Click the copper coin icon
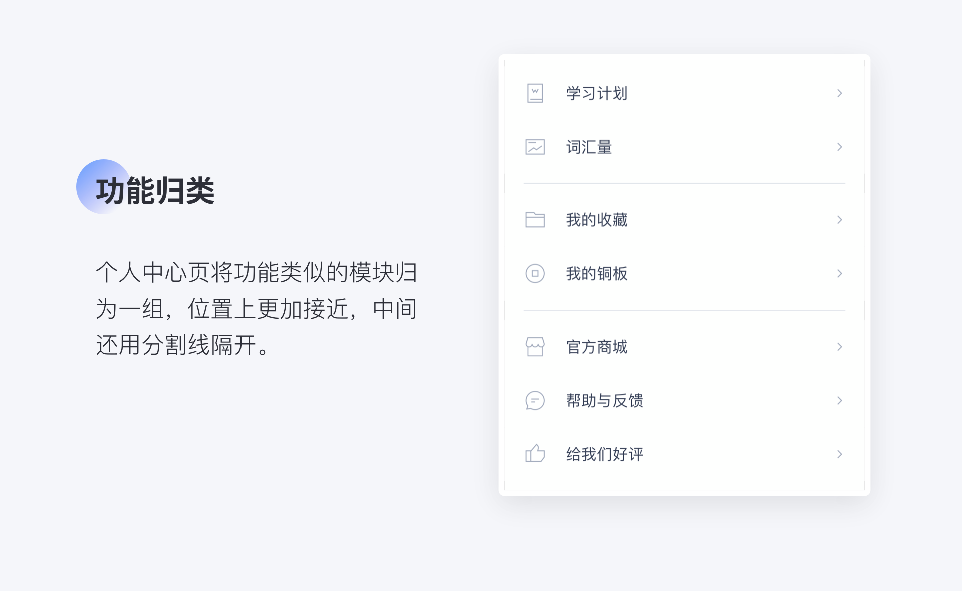Screen dimensions: 962x591 click(535, 274)
